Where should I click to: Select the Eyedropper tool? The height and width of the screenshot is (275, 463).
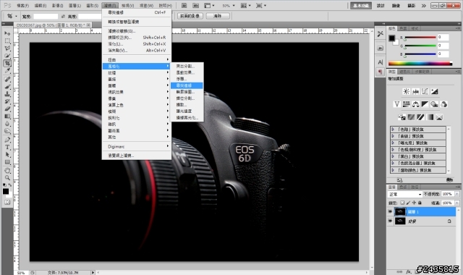pyautogui.click(x=7, y=71)
